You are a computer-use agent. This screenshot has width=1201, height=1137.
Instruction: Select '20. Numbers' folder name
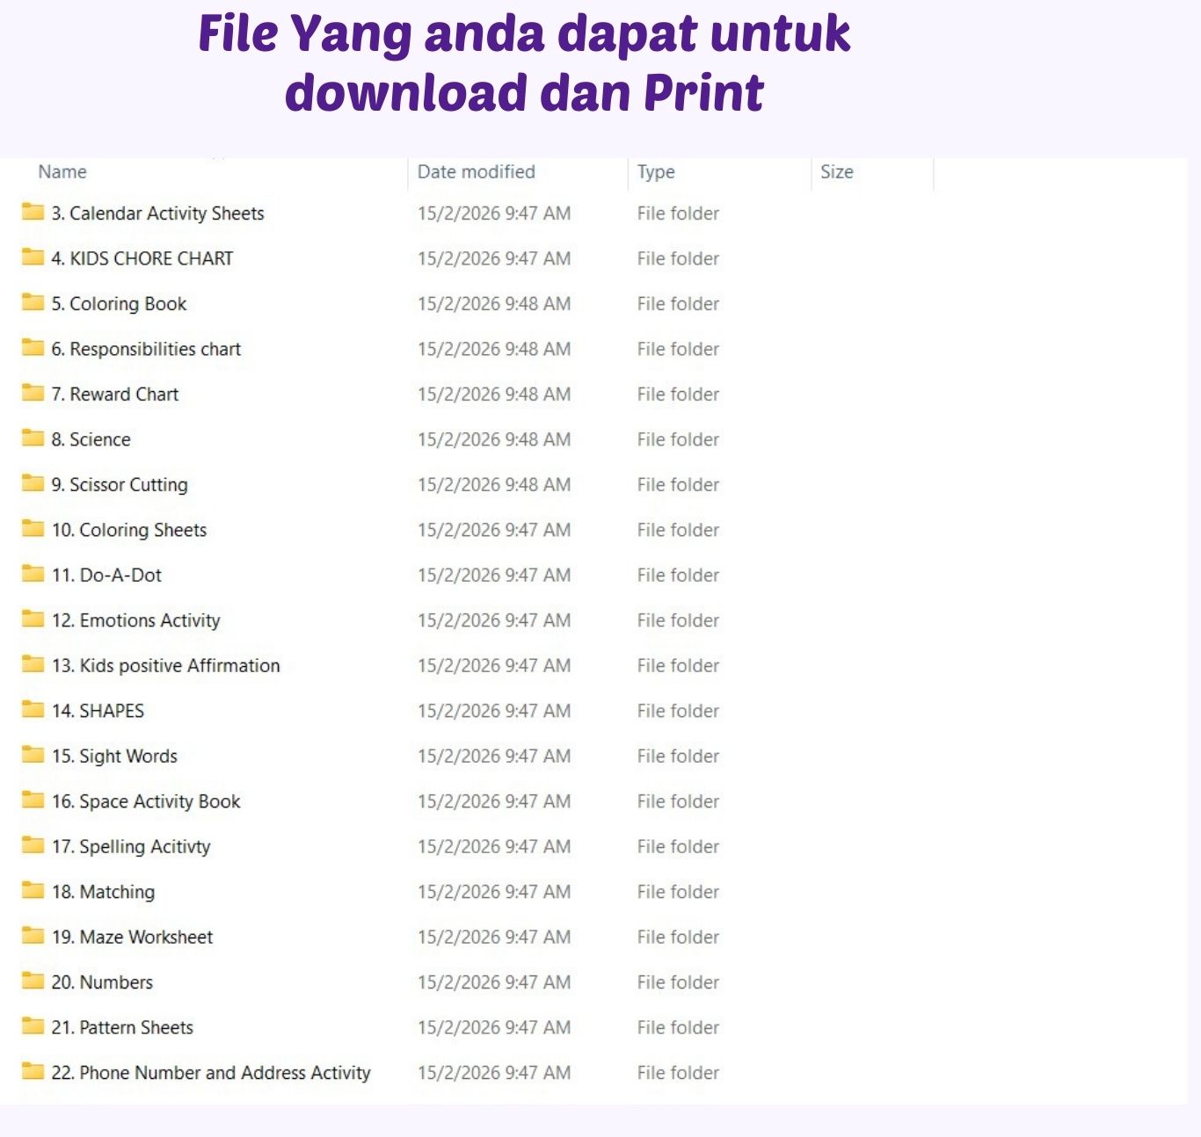102,982
